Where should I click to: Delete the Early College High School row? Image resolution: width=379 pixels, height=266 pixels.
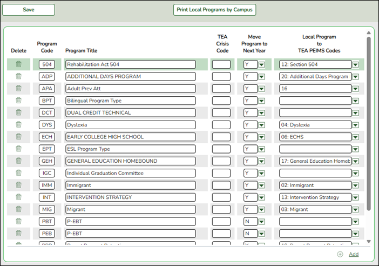(x=18, y=137)
